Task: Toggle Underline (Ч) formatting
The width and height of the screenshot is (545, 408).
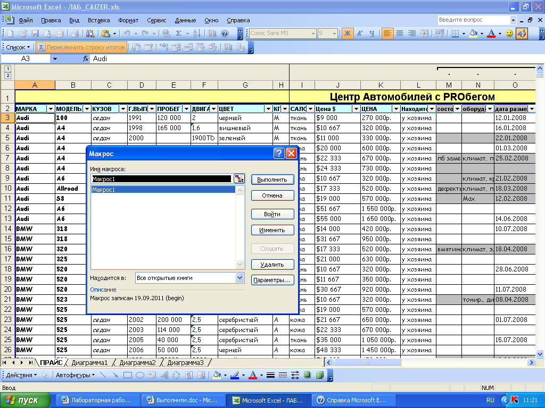Action: tap(372, 33)
